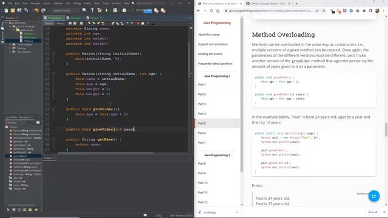388x218 pixels.
Task: Click the blue floating chart button
Action: [373, 196]
